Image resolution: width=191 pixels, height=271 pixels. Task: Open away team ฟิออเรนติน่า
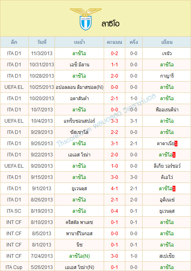click(167, 110)
